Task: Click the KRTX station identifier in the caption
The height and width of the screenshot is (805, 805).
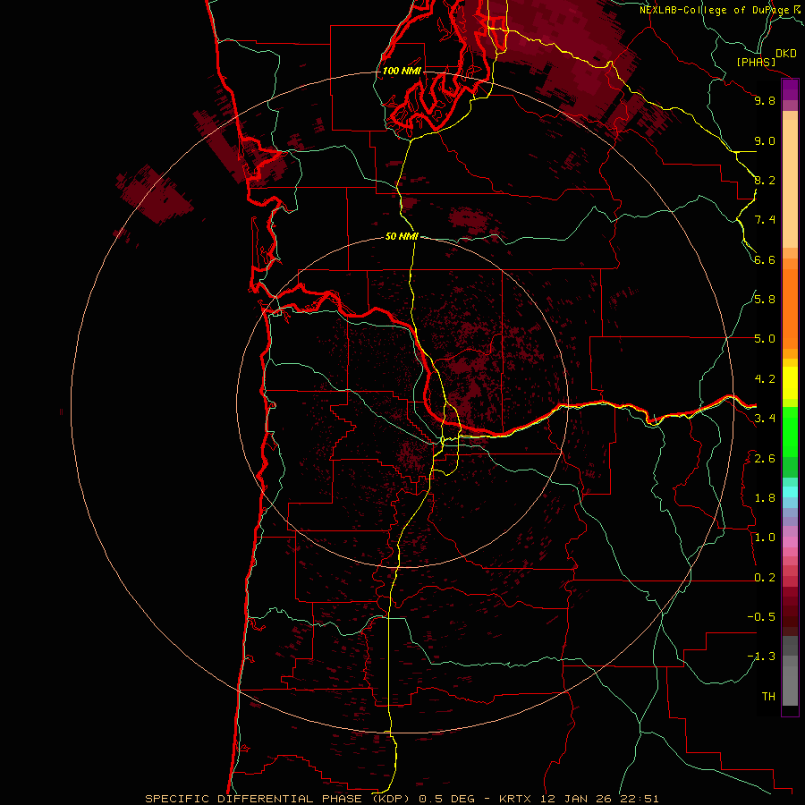Action: pyautogui.click(x=516, y=799)
